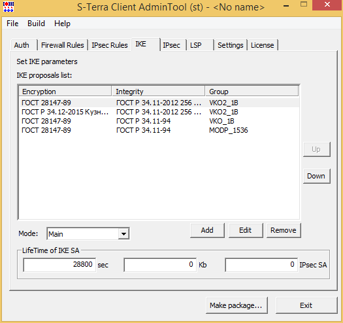Image resolution: width=343 pixels, height=323 pixels.
Task: Switch to the Firewall Rules tab
Action: [63, 45]
